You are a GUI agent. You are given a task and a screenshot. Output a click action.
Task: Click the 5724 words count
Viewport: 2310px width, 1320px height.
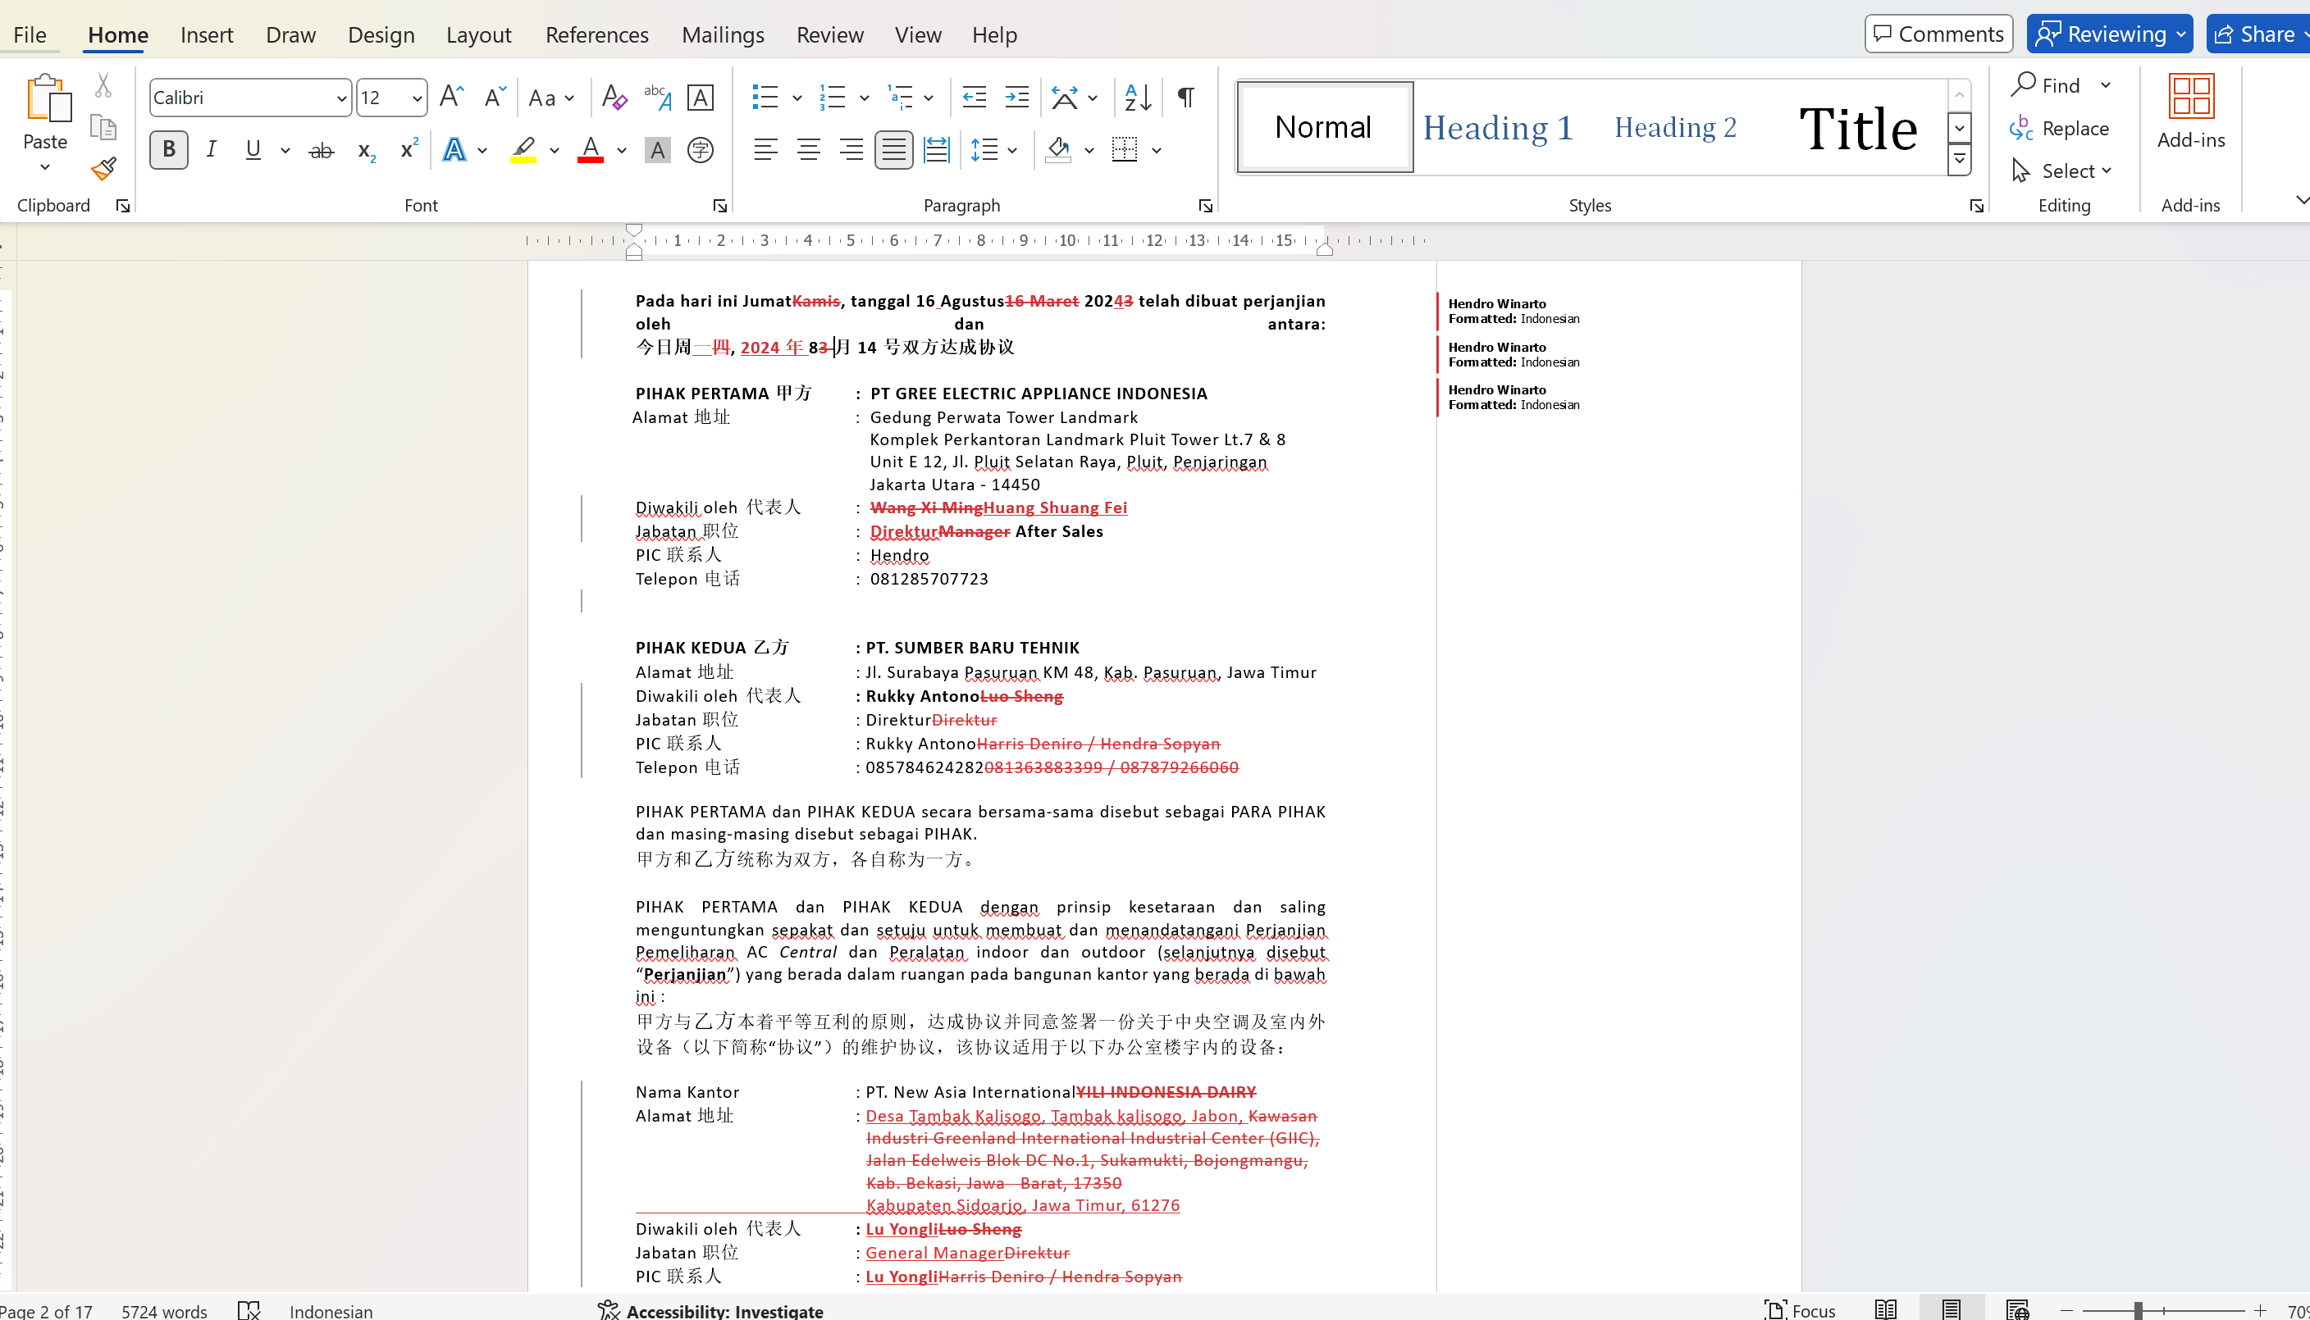pos(164,1310)
